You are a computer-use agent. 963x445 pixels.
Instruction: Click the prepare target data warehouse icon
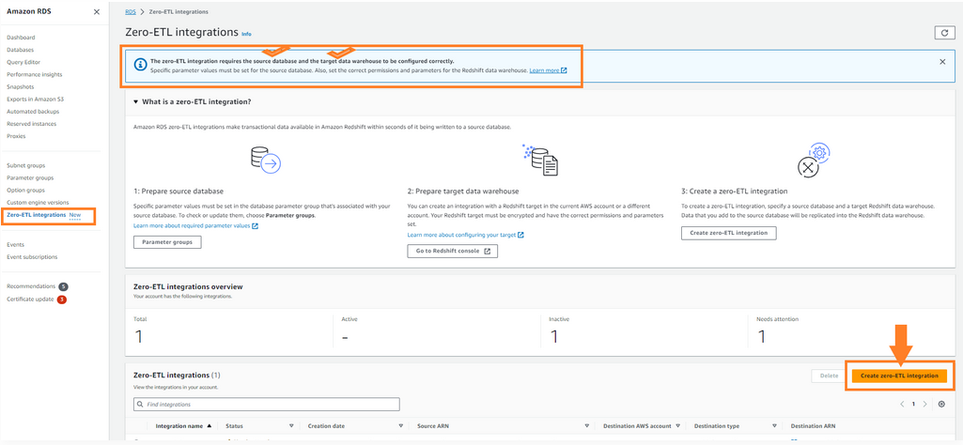[540, 161]
